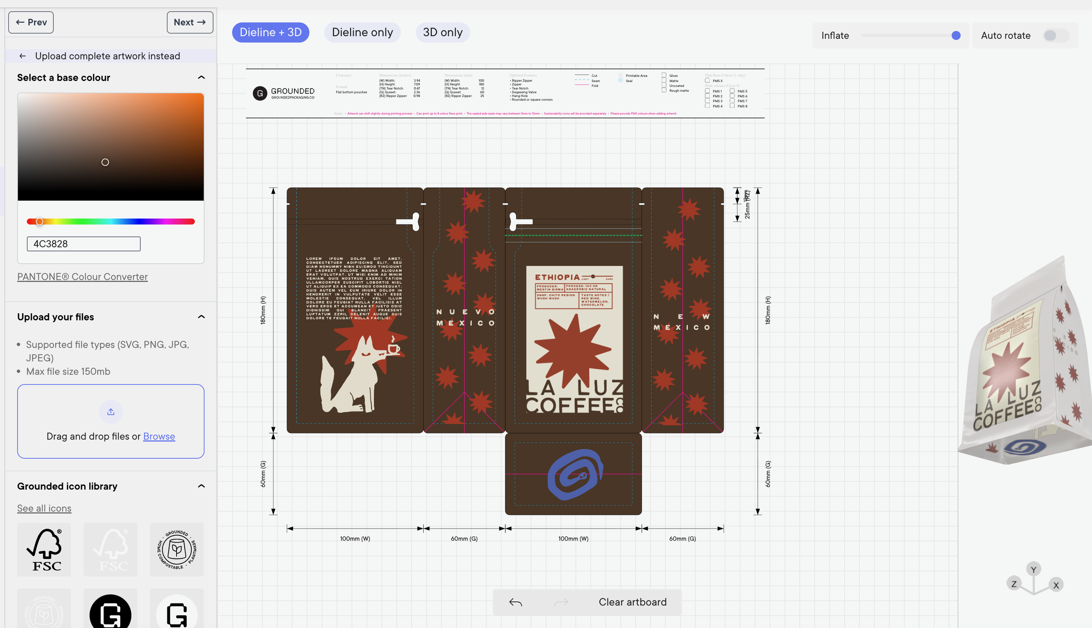Click the Browse link to upload files
The height and width of the screenshot is (628, 1092).
(x=159, y=436)
